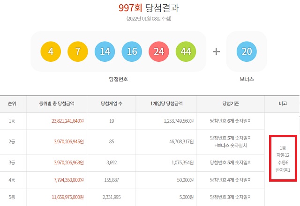This screenshot has height=206, width=300.
Task: Click the draw date 2022년 01월 08일
Action: [149, 19]
